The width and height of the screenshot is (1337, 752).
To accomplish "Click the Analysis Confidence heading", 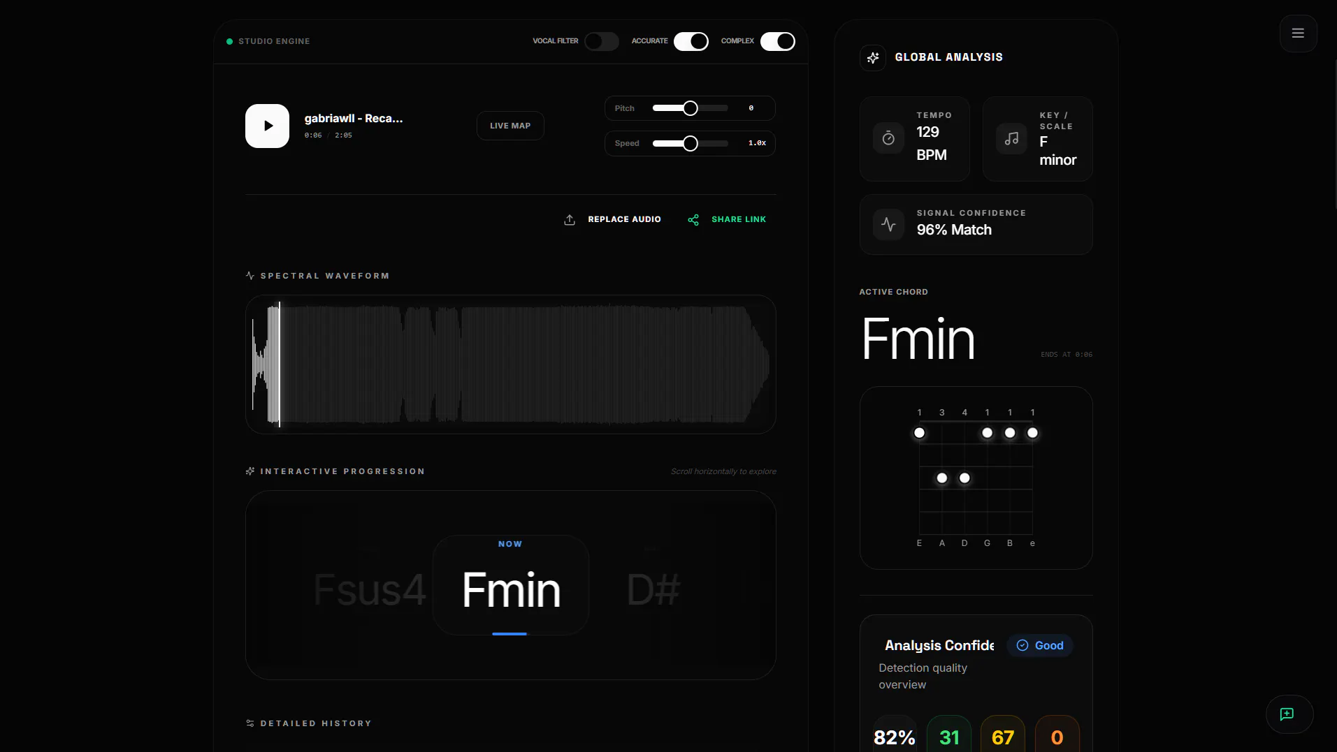I will click(939, 646).
